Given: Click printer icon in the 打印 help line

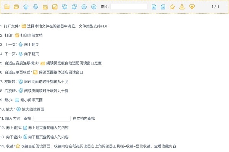Looking at the screenshot, I should point(17,35).
